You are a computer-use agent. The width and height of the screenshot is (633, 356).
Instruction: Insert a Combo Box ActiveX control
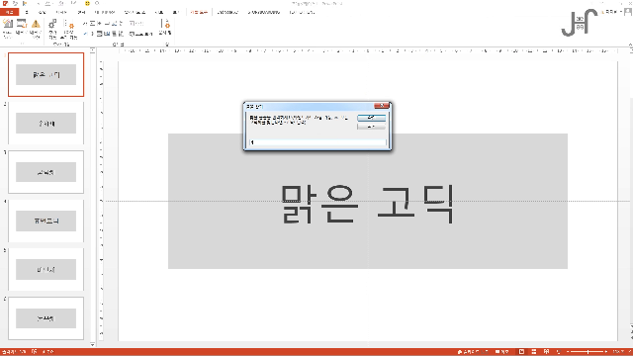click(x=99, y=34)
